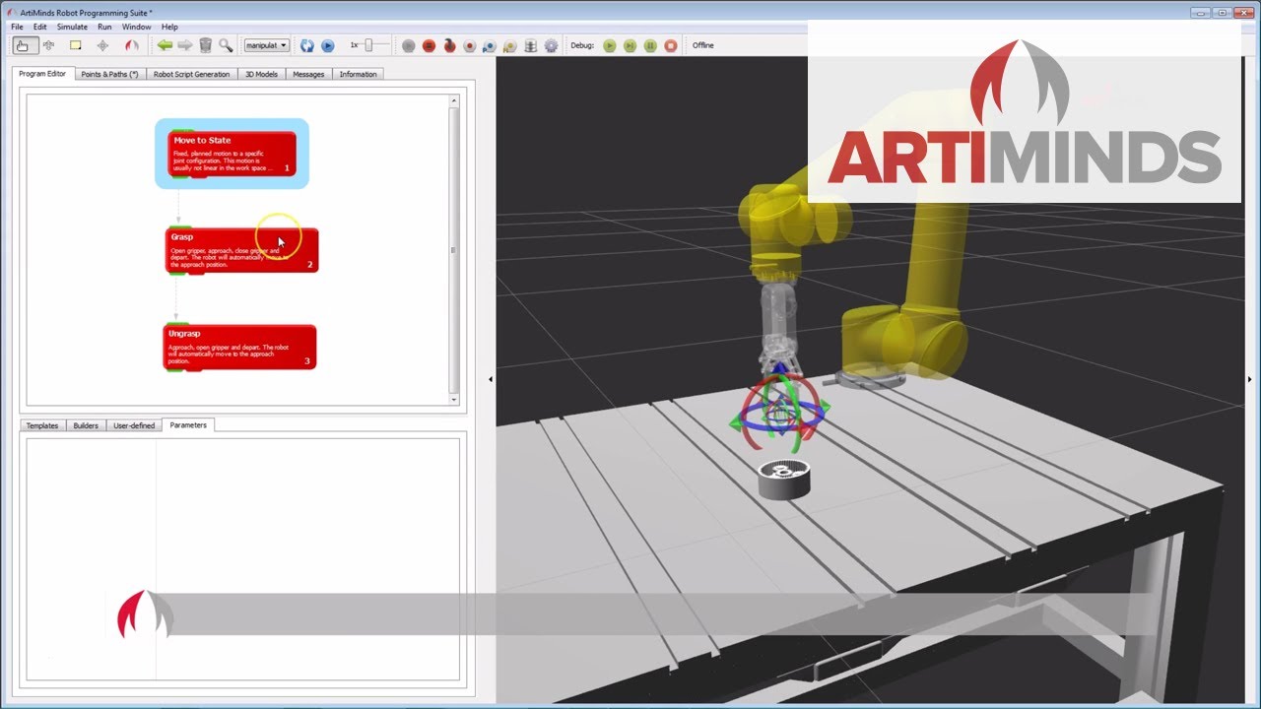Click the green back arrow
This screenshot has height=709, width=1261.
(165, 45)
